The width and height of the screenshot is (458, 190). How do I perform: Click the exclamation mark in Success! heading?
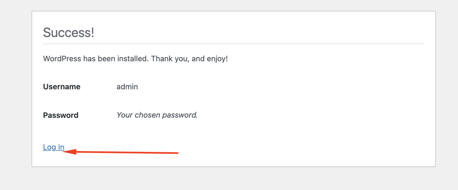click(x=92, y=32)
